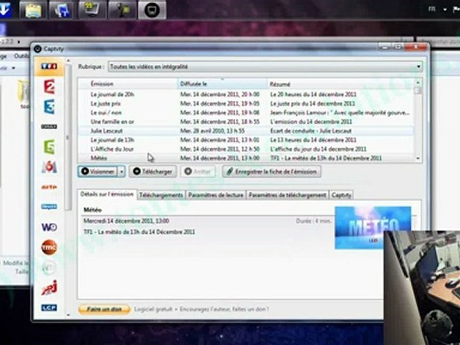The width and height of the screenshot is (460, 345).
Task: Click the Captvty title bar icon
Action: point(37,49)
